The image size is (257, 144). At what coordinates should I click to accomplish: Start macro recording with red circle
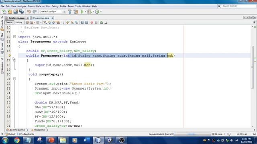point(92,22)
